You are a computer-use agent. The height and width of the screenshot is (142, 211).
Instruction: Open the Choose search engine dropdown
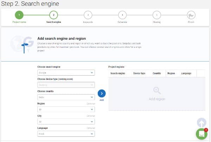(x=66, y=73)
